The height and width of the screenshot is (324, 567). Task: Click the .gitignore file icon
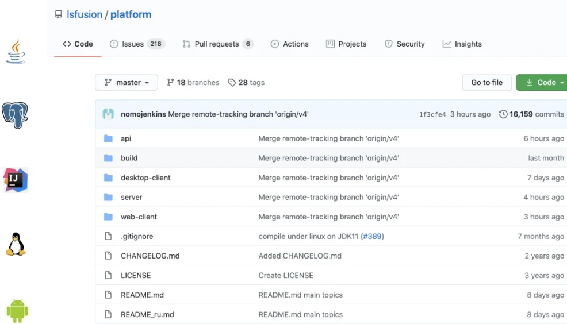[108, 236]
